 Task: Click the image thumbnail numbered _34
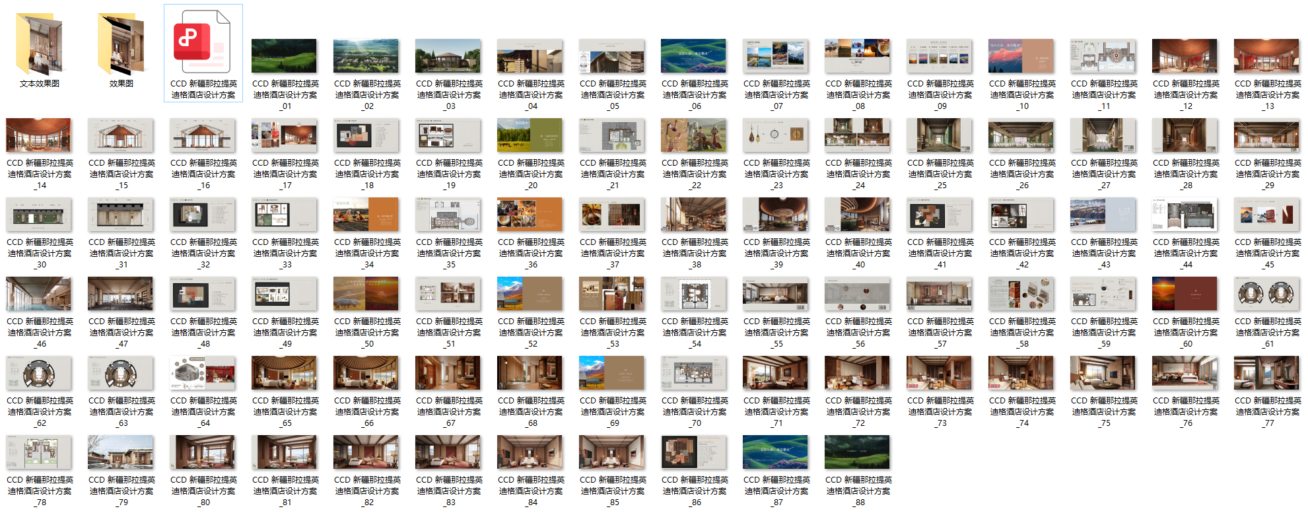point(366,214)
